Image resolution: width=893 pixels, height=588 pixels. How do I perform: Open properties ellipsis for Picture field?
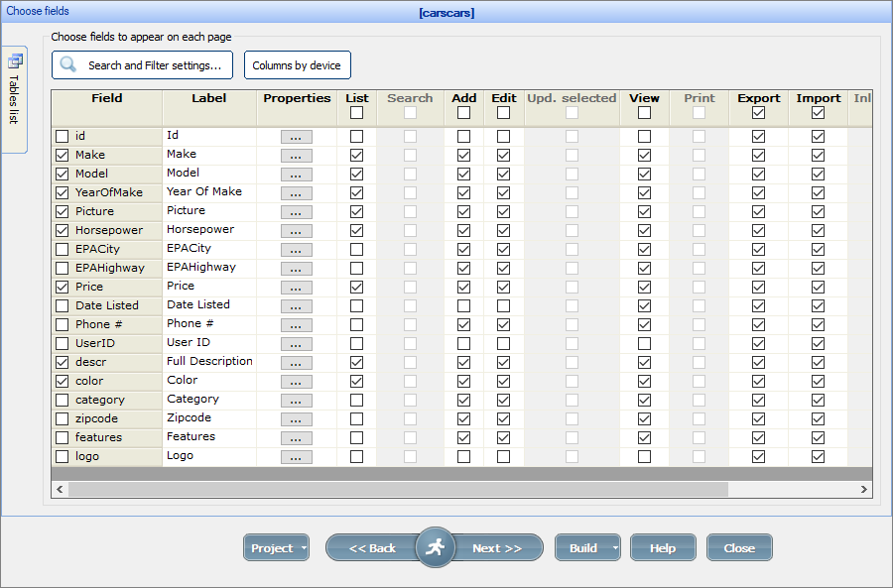tap(296, 212)
